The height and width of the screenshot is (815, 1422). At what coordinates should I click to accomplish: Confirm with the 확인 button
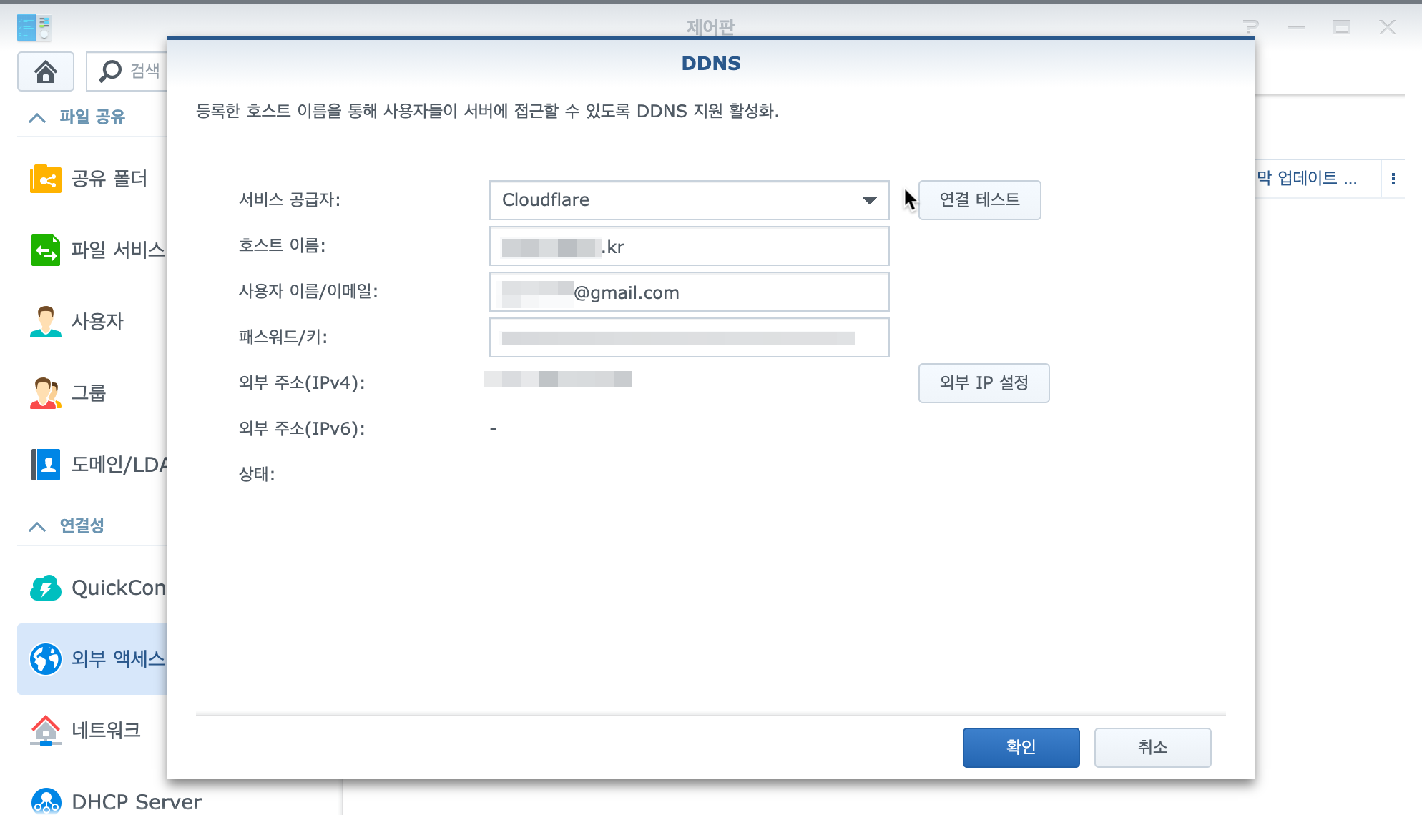(1021, 747)
